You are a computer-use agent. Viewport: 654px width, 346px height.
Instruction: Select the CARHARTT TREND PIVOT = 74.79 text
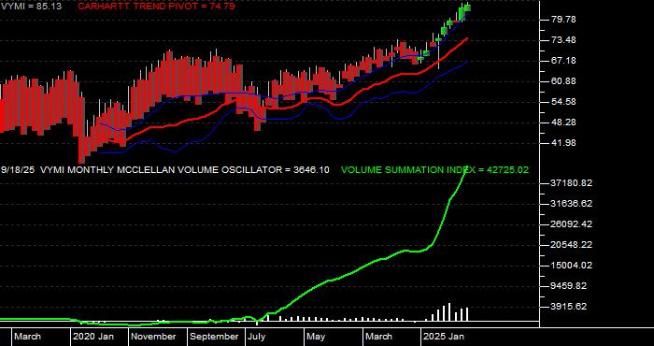coord(156,7)
